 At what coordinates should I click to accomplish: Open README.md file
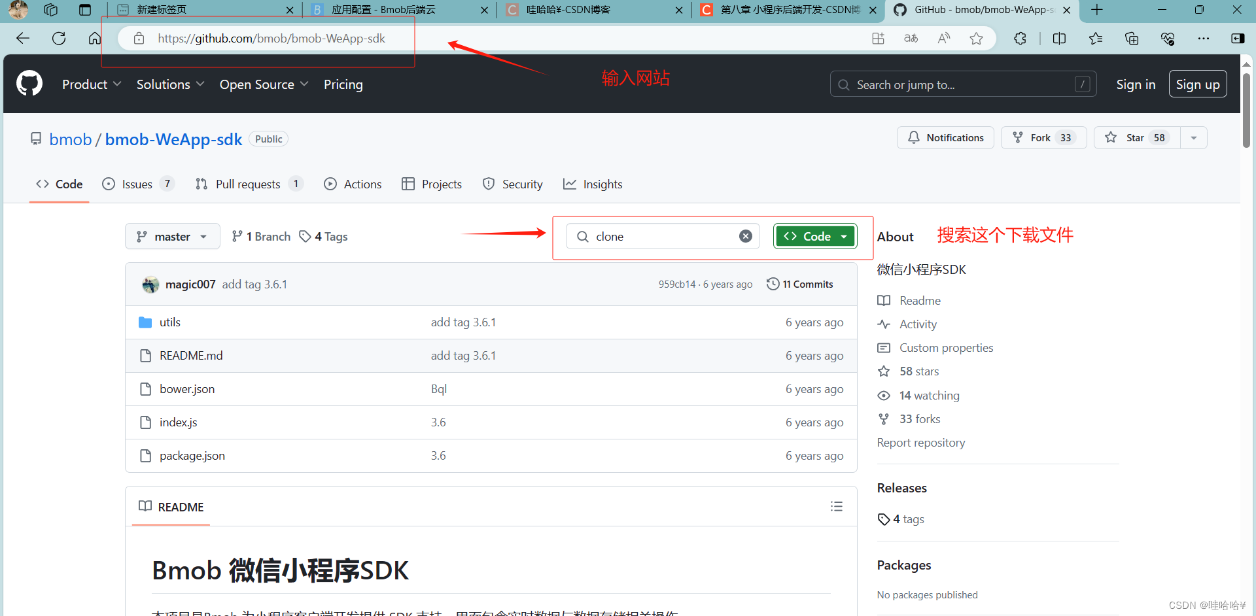[x=191, y=355]
